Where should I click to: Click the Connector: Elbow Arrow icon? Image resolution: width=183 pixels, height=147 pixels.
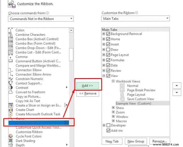pos(11,74)
